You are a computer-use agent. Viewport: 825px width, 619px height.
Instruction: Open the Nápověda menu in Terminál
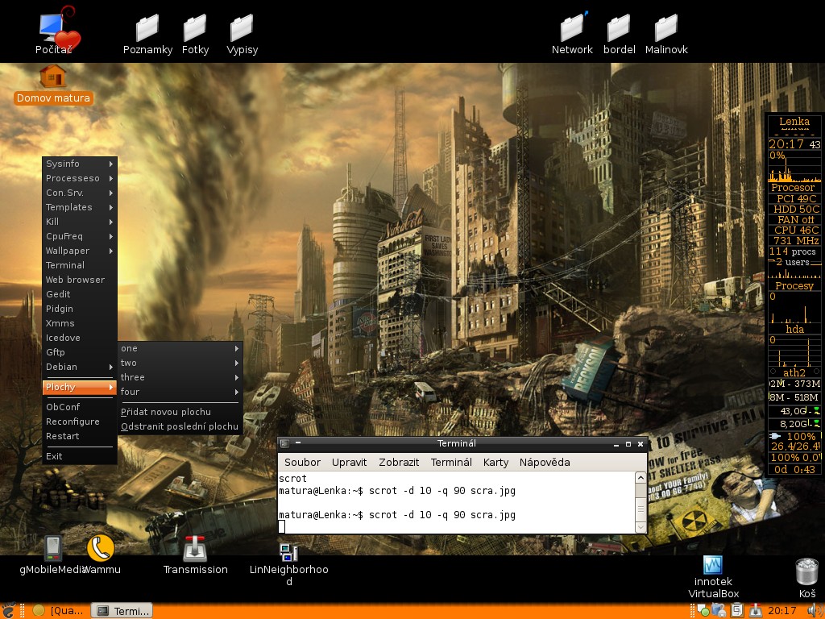[x=545, y=462]
